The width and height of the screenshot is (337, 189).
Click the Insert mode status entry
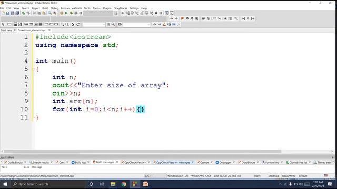[x=257, y=176]
